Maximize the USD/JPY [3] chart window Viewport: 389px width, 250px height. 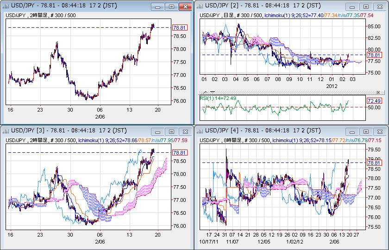click(171, 131)
